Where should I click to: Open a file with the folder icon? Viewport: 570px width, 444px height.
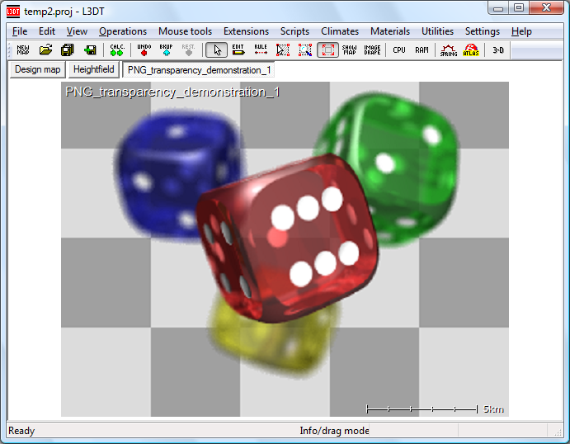46,50
